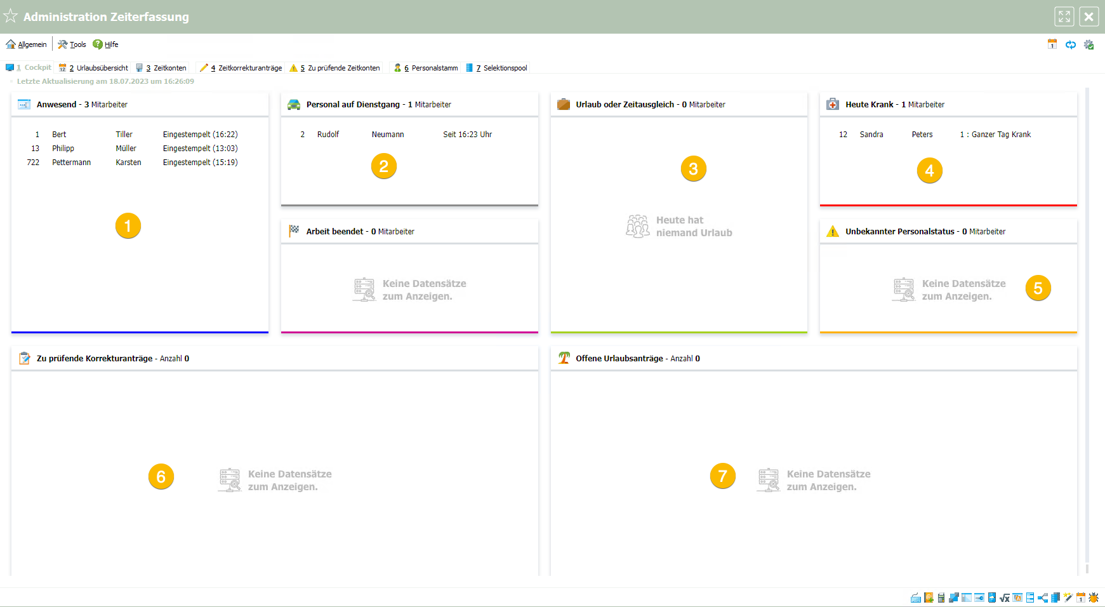Click the magic wand icon with stars
This screenshot has height=607, width=1105.
[1068, 597]
